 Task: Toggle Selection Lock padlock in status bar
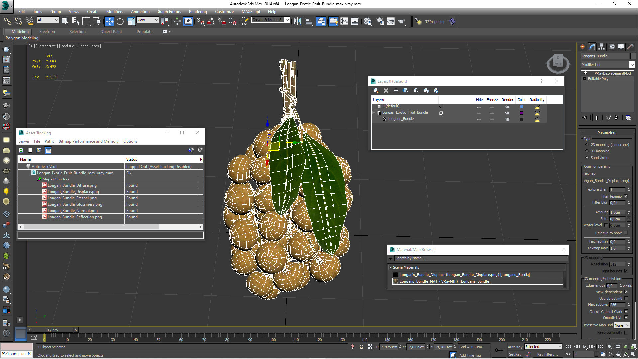click(x=361, y=347)
